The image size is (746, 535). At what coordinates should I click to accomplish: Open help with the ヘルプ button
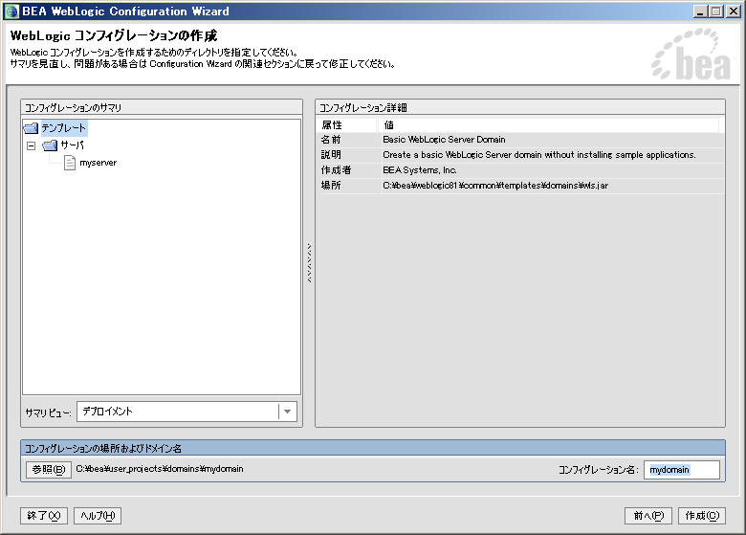[98, 516]
